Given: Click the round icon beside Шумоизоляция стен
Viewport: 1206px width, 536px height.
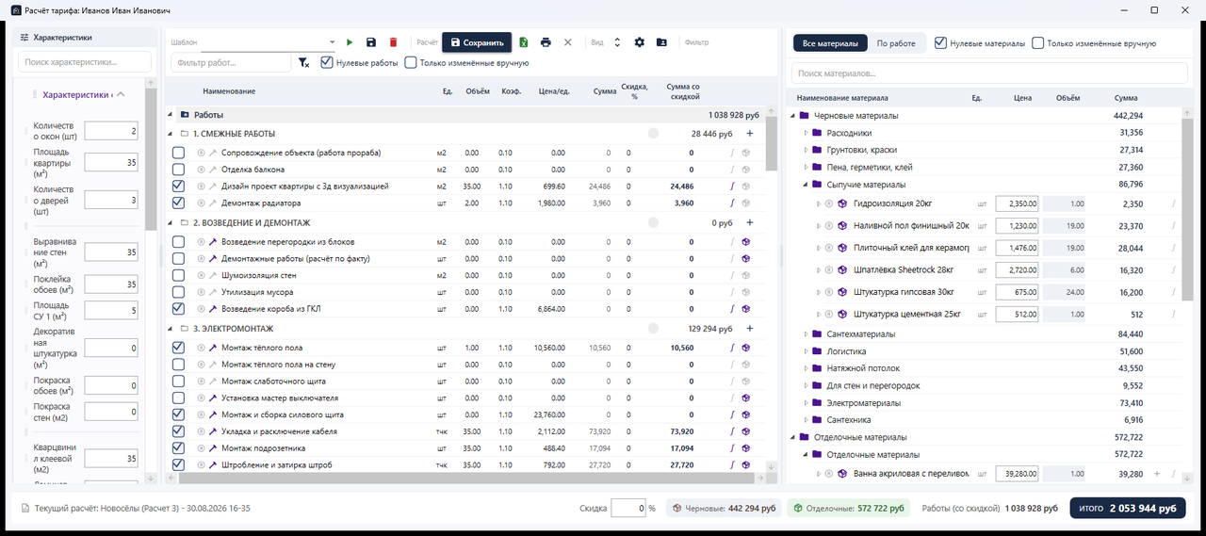Looking at the screenshot, I should point(201,275).
